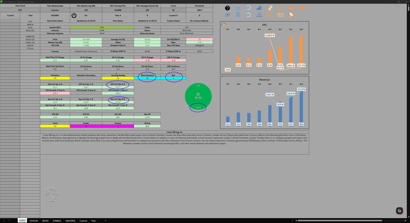Select peer symbol MUX.N
Image resolution: width=410 pixels, height=223 pixels.
point(30,45)
